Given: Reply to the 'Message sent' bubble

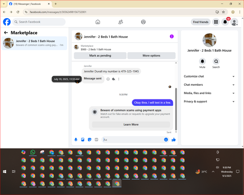Looking at the screenshot, I should (x=114, y=79).
